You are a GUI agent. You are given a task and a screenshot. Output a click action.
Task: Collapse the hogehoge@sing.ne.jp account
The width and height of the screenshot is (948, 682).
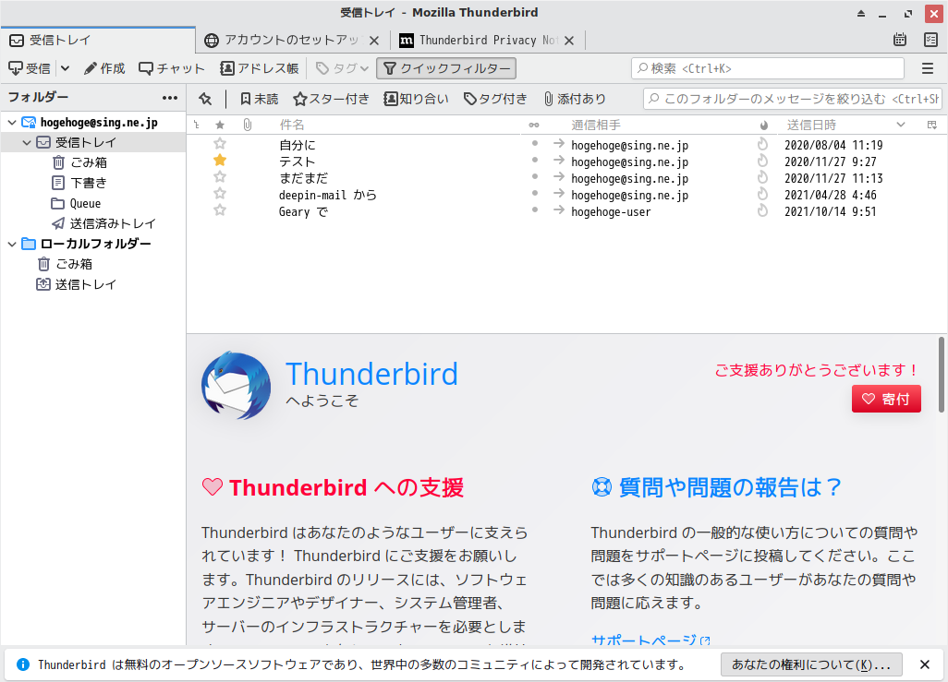point(12,123)
